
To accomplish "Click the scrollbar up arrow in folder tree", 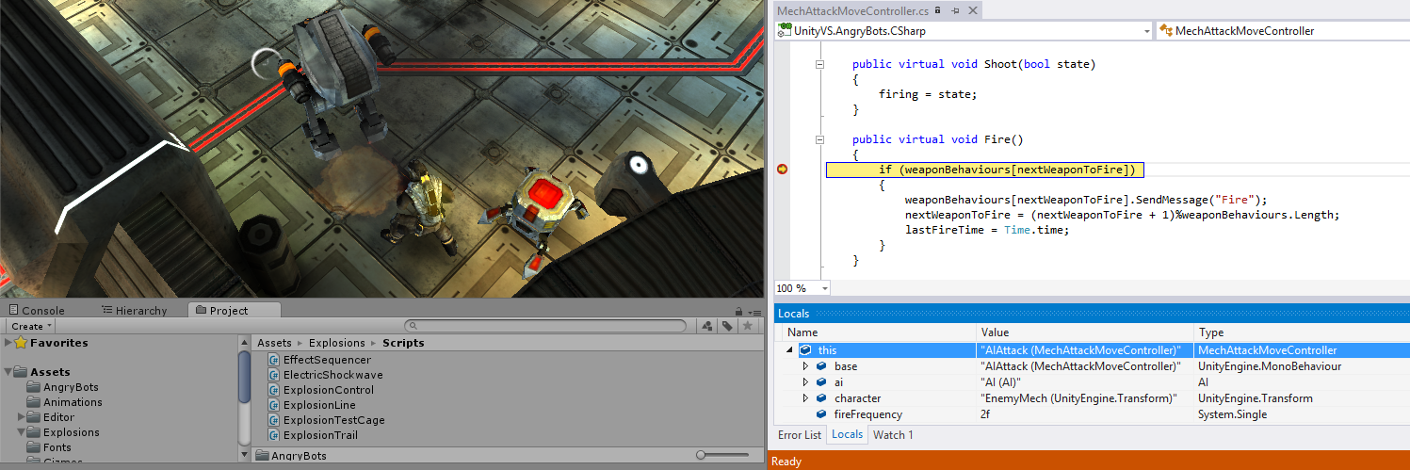I will point(244,343).
